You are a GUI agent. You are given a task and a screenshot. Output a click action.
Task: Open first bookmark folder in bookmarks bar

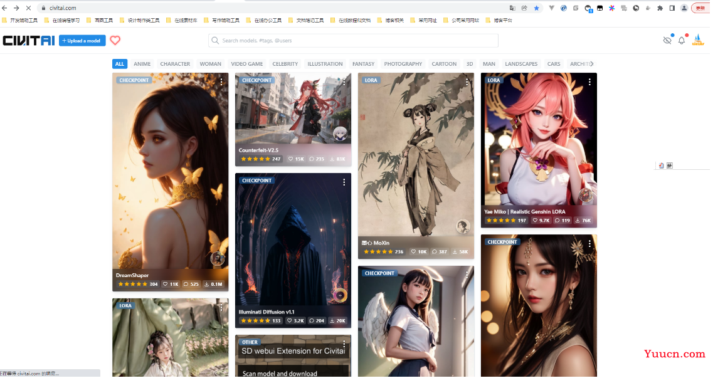tap(20, 21)
